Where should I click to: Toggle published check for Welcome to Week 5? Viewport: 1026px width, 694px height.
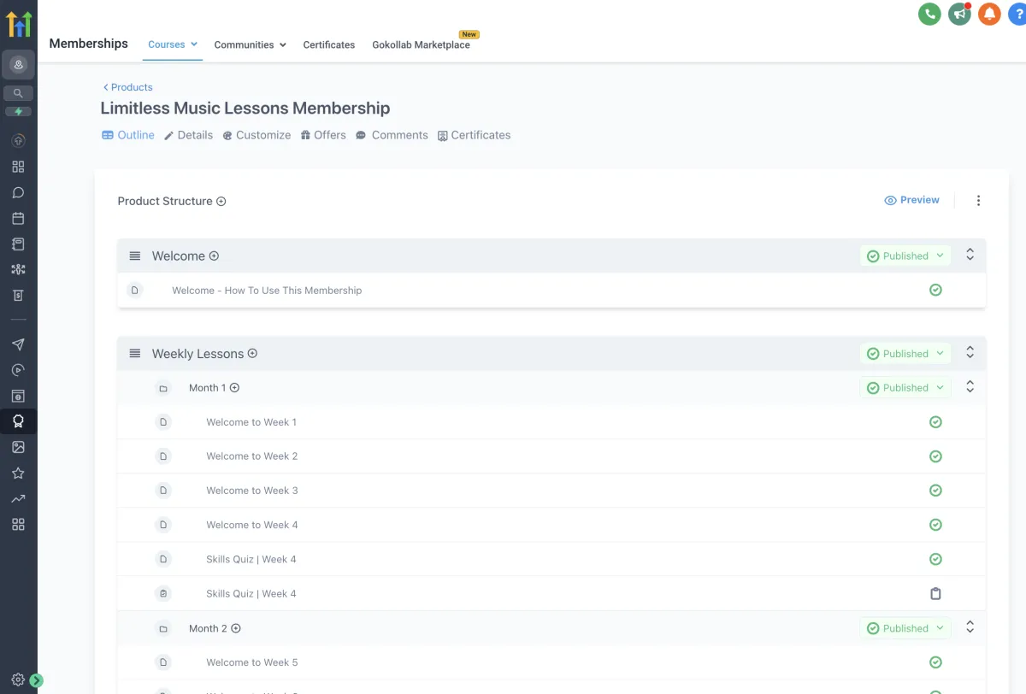(935, 662)
